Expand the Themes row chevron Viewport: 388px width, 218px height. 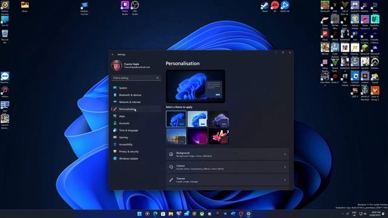coord(285,180)
